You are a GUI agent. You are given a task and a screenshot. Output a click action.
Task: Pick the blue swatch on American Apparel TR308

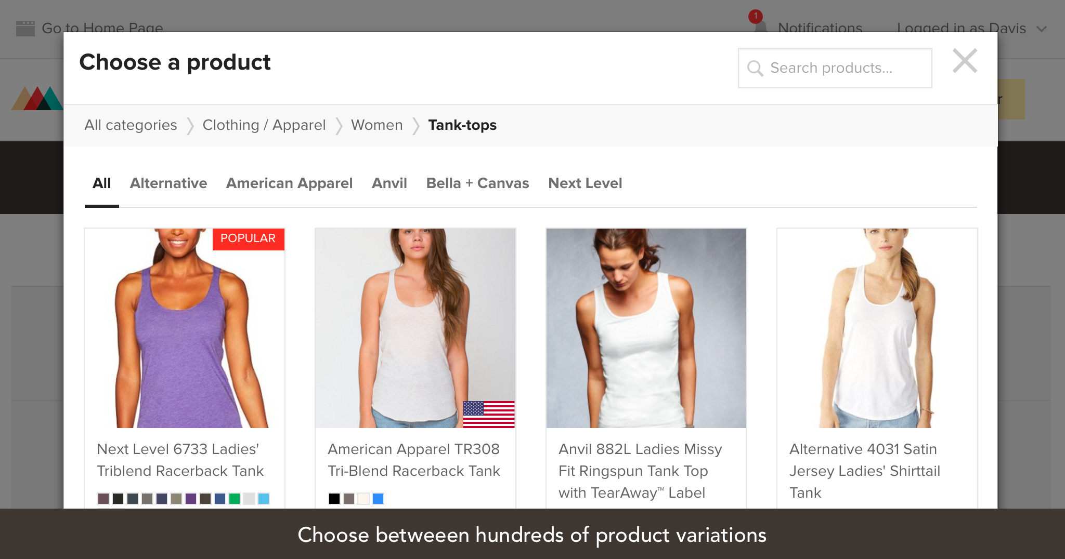click(x=378, y=499)
